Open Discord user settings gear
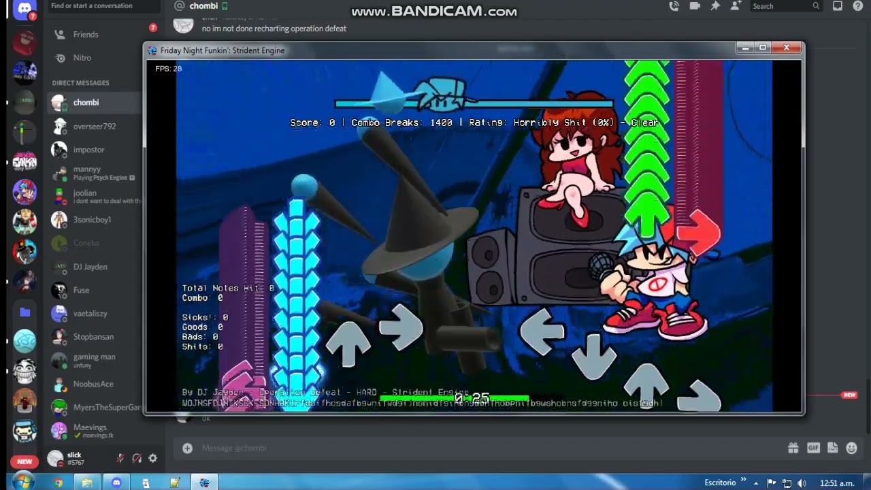Viewport: 871px width, 490px height. pos(152,459)
